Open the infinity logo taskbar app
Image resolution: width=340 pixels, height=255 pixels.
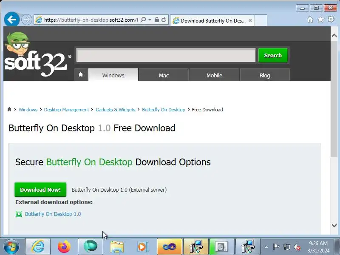click(169, 246)
